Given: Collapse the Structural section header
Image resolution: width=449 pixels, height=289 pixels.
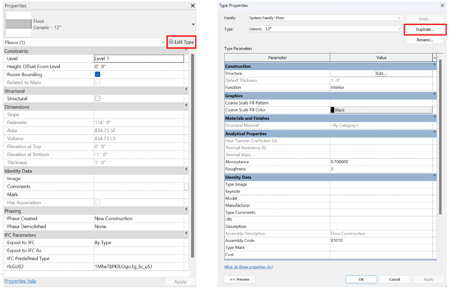Looking at the screenshot, I should click(x=186, y=89).
